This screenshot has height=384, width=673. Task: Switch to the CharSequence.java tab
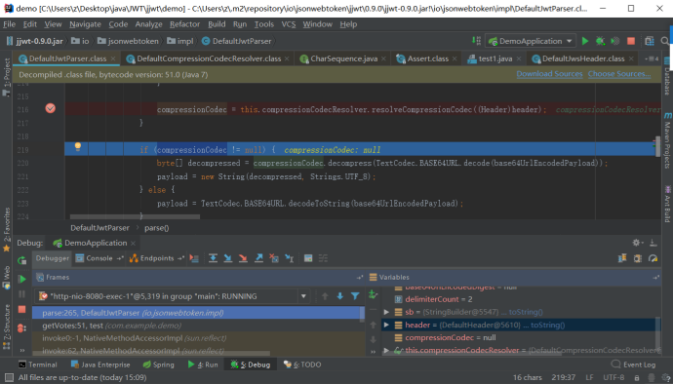click(343, 58)
